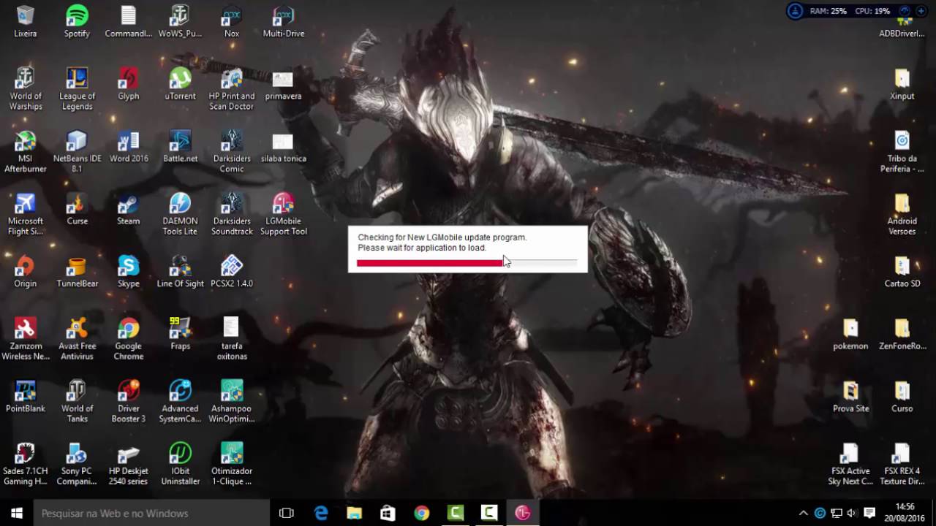
Task: Select the Curso folder icon
Action: [902, 397]
